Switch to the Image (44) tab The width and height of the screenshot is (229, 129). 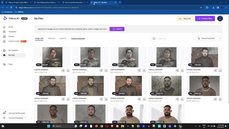39,38
